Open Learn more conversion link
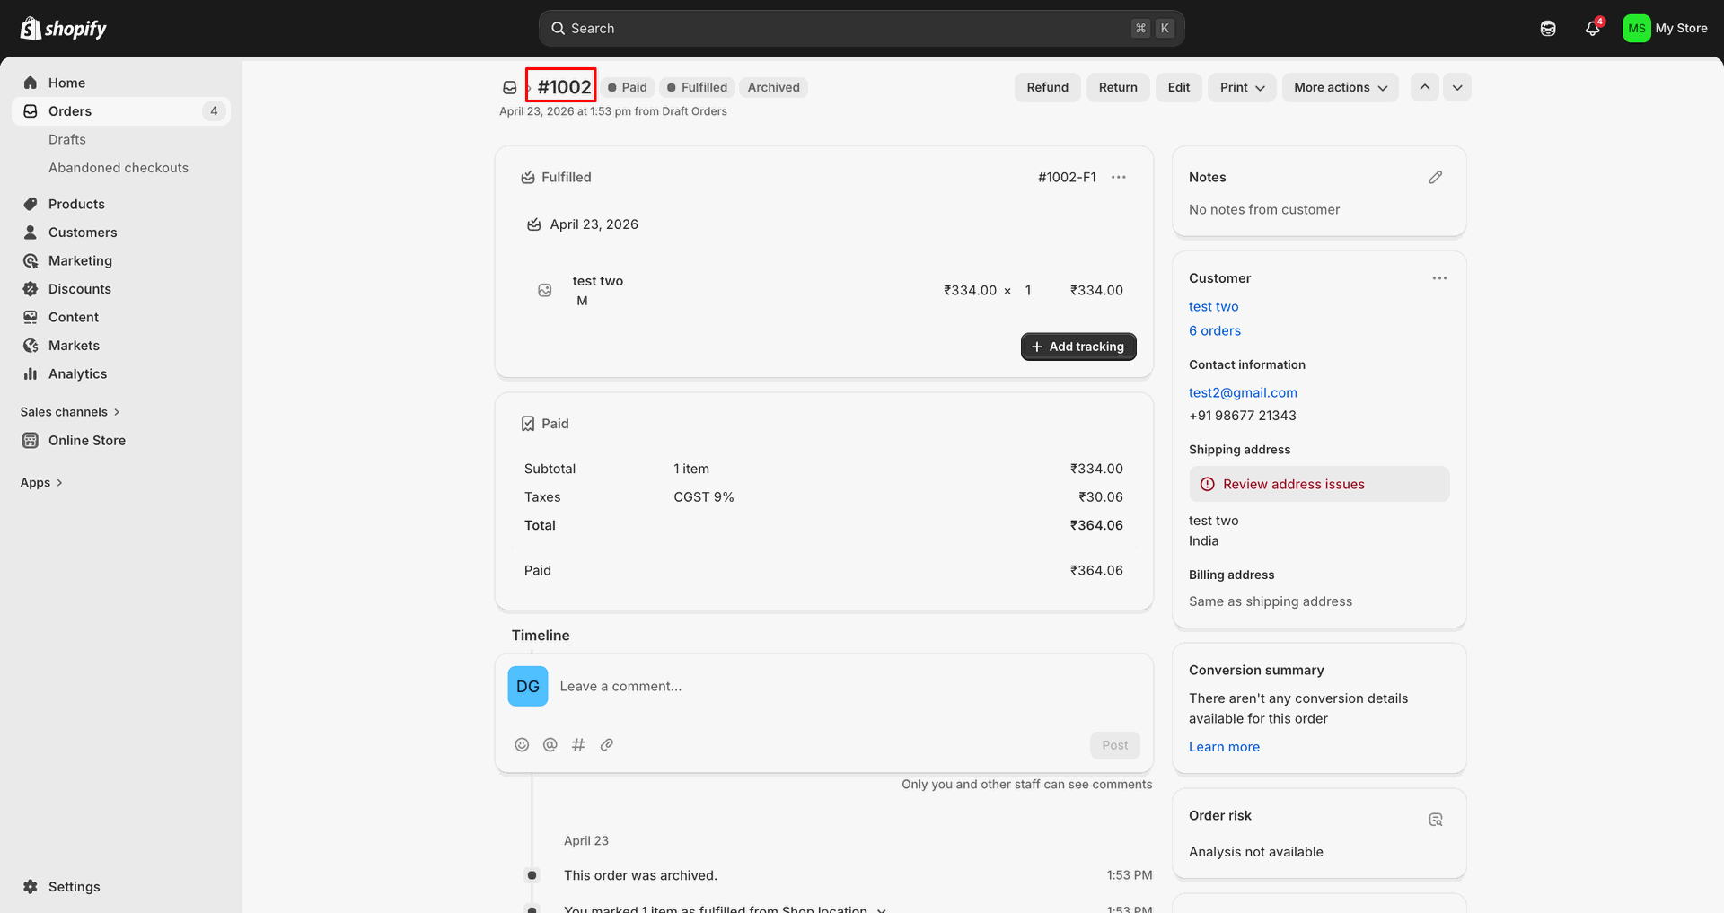The image size is (1724, 913). (x=1224, y=747)
